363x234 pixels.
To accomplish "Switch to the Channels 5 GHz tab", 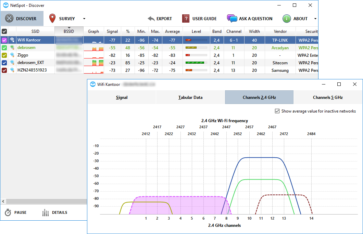I will point(328,97).
